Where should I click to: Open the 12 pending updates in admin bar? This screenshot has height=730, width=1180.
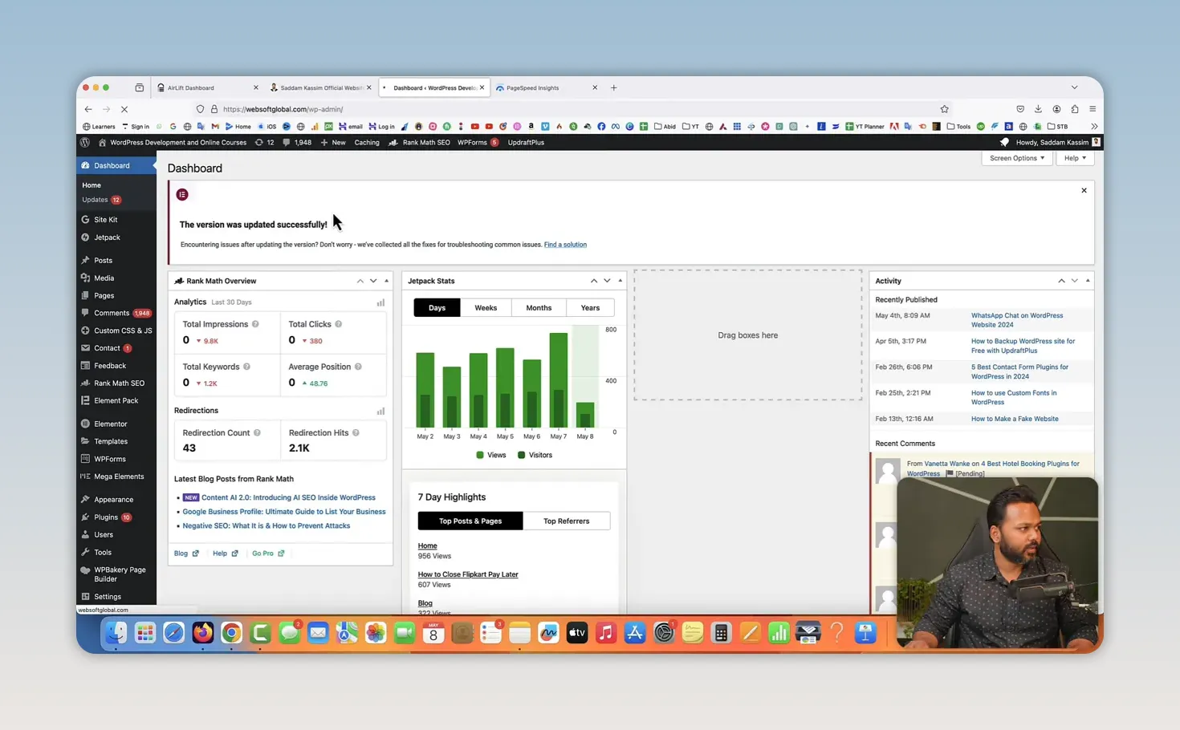click(264, 143)
